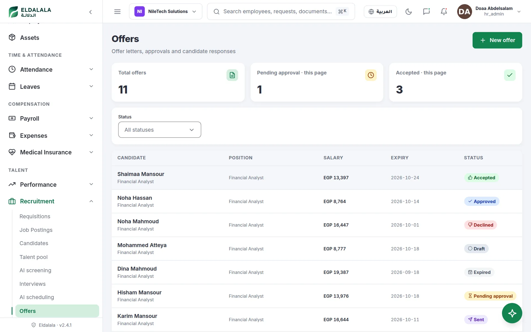This screenshot has width=531, height=332.
Task: Open notifications bell
Action: (444, 12)
